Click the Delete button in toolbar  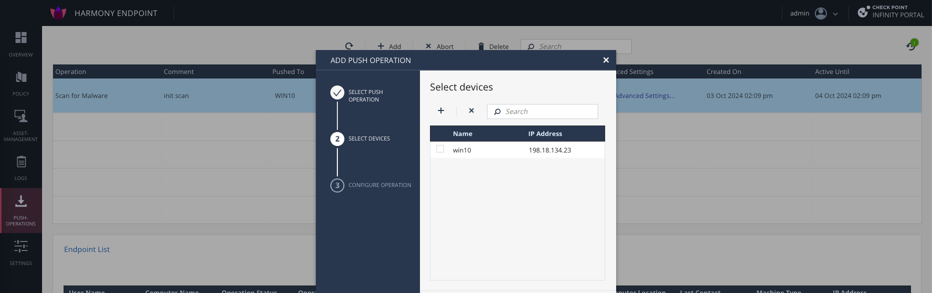[493, 46]
